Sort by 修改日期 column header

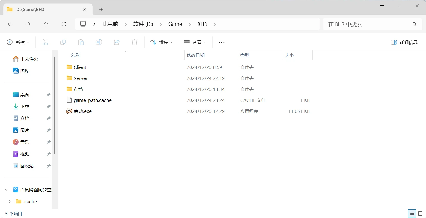click(x=196, y=55)
